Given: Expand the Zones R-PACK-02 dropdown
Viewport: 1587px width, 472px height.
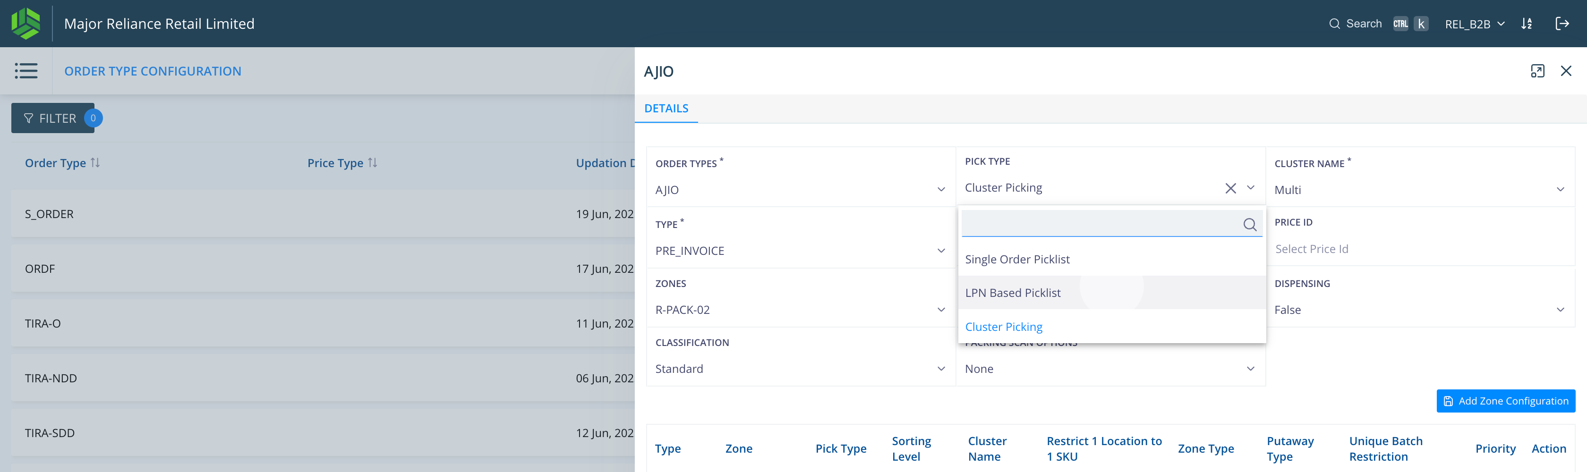Looking at the screenshot, I should coord(941,310).
